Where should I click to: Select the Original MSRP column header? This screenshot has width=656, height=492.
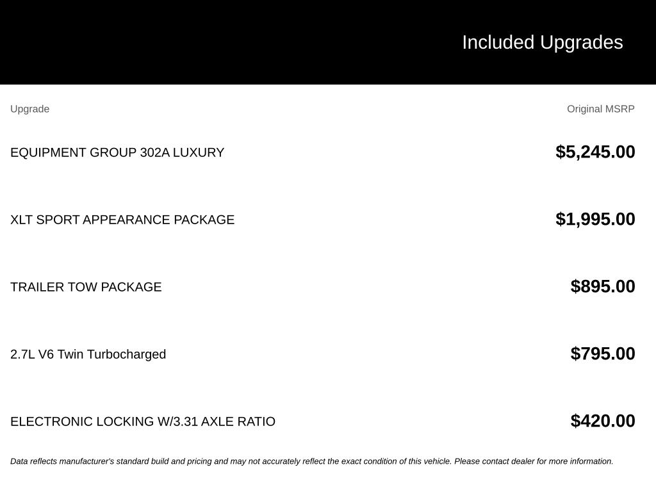[x=600, y=109]
